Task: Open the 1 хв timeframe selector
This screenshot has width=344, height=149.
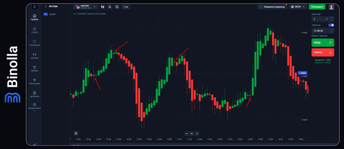Action: point(126,7)
